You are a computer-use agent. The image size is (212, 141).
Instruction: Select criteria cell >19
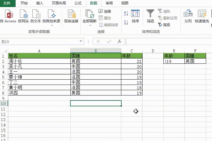(x=174, y=61)
